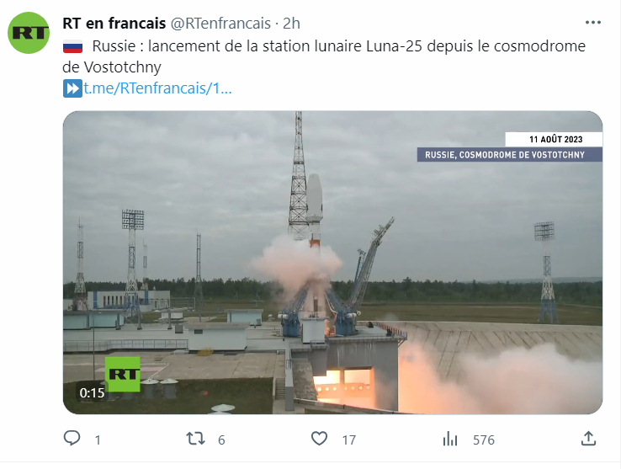Click the fast-forward emoji before the link

pyautogui.click(x=72, y=88)
